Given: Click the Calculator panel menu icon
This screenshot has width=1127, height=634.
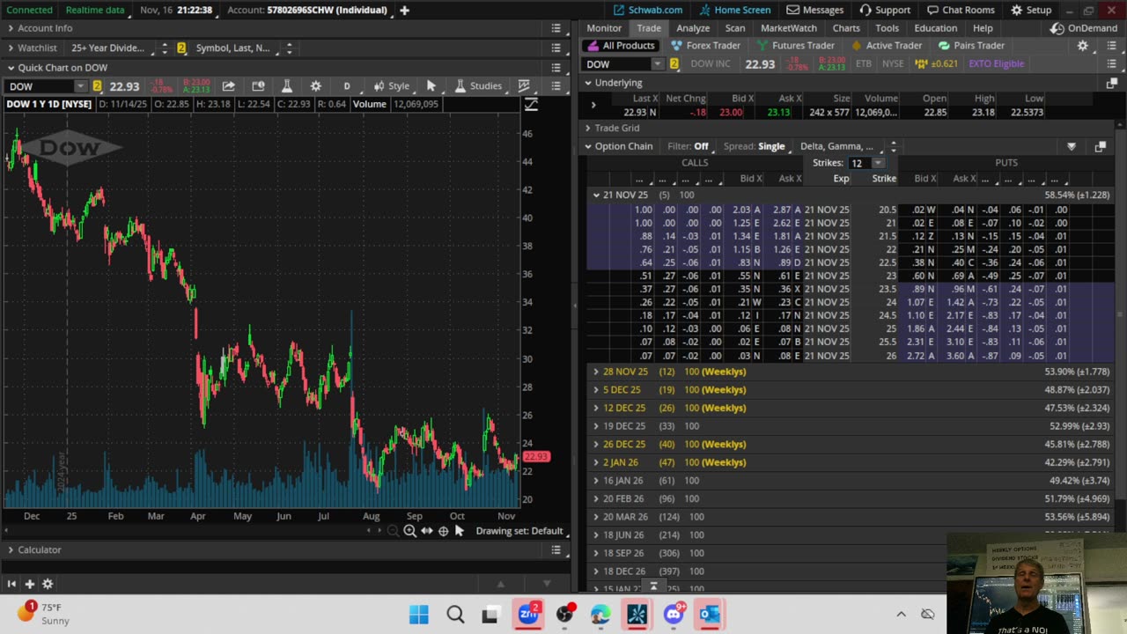Looking at the screenshot, I should tap(556, 549).
